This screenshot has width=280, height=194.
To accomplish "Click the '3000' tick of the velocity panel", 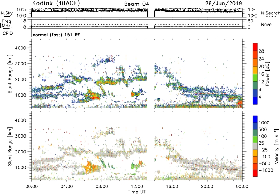I will click(20, 136).
